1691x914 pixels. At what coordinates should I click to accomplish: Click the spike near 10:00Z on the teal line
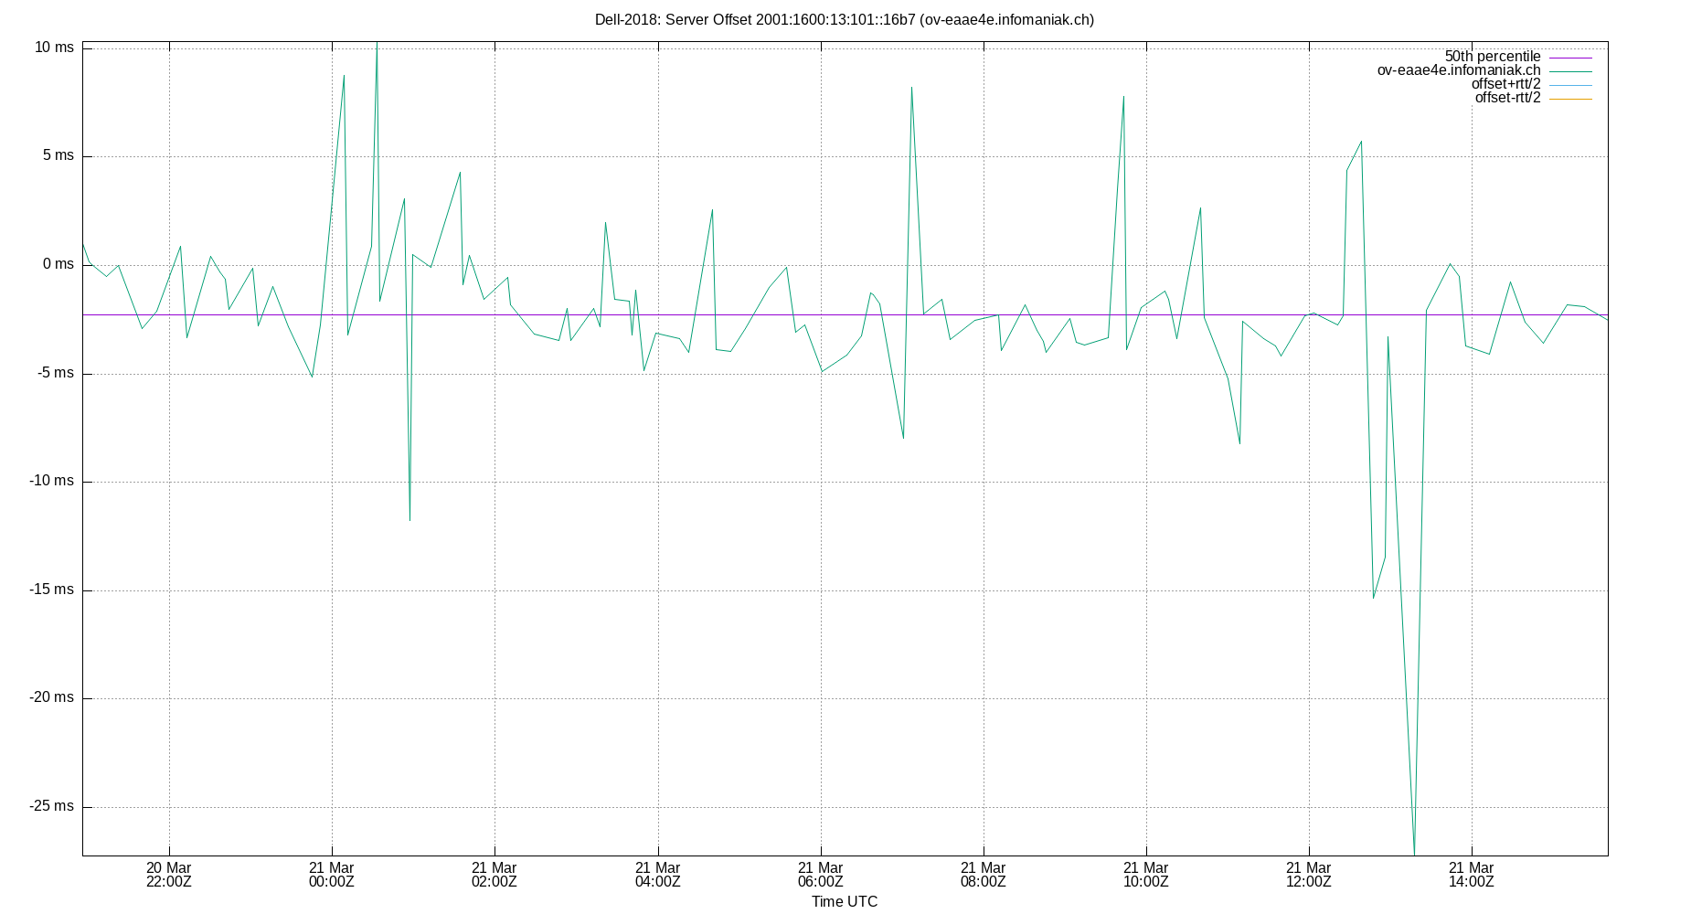tap(1122, 96)
